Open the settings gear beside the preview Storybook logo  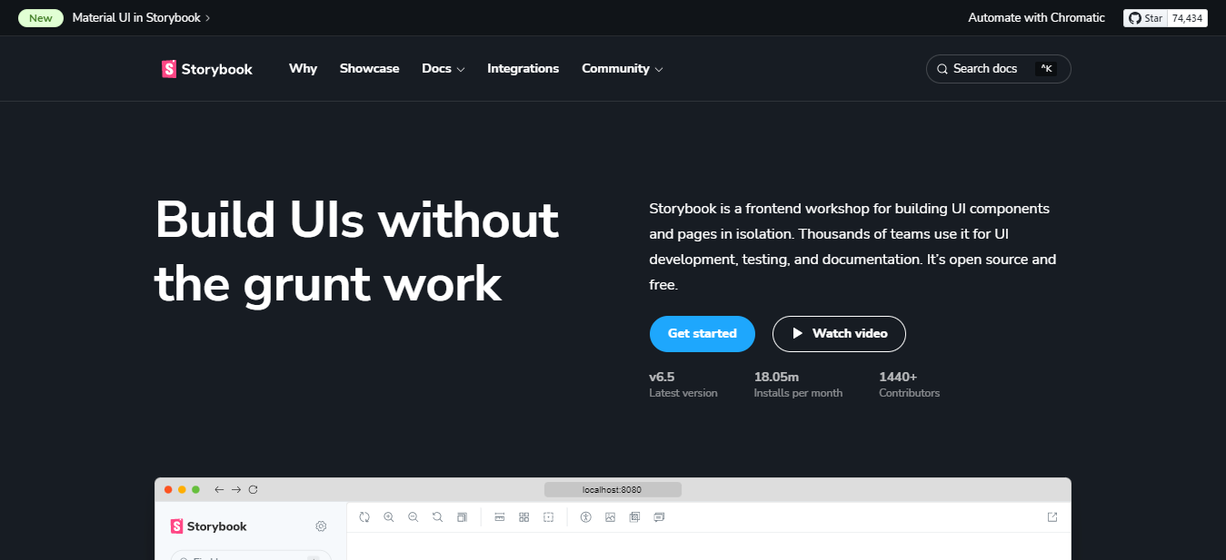click(321, 526)
